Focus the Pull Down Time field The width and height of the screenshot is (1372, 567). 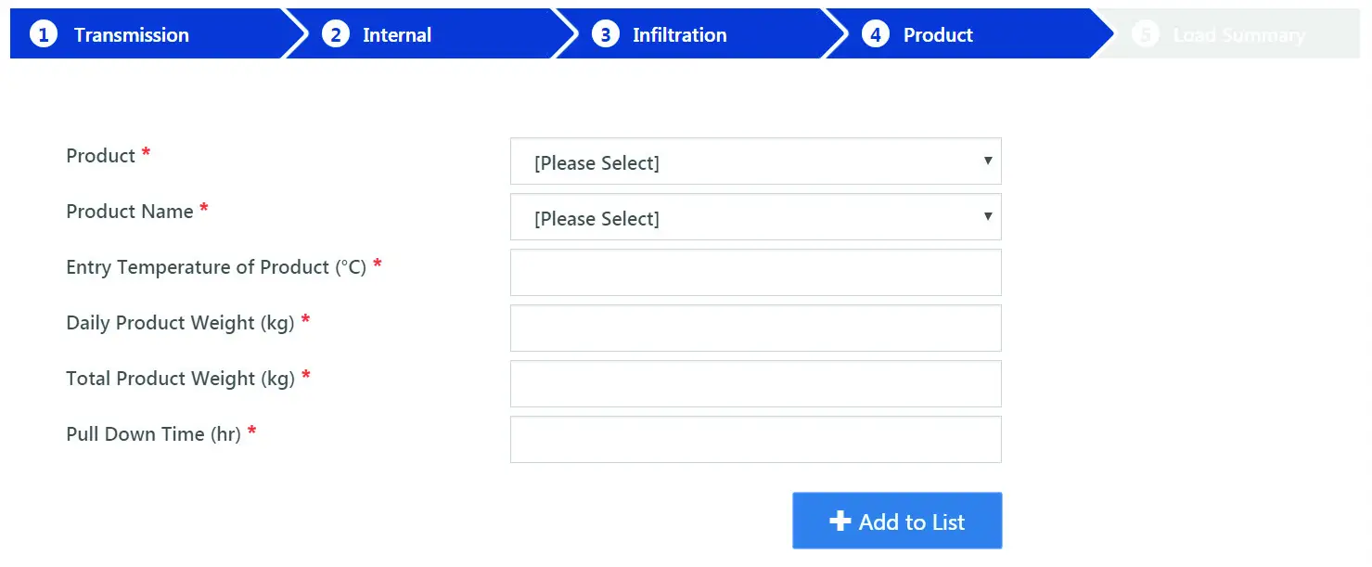click(x=755, y=440)
